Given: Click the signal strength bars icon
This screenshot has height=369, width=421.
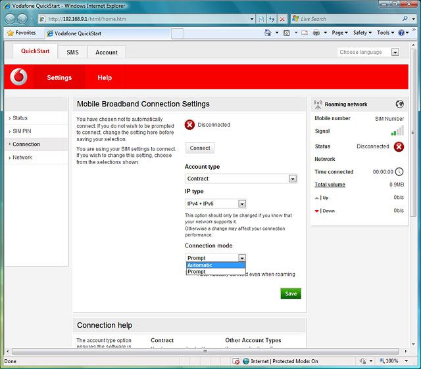Looking at the screenshot, I should click(x=397, y=131).
